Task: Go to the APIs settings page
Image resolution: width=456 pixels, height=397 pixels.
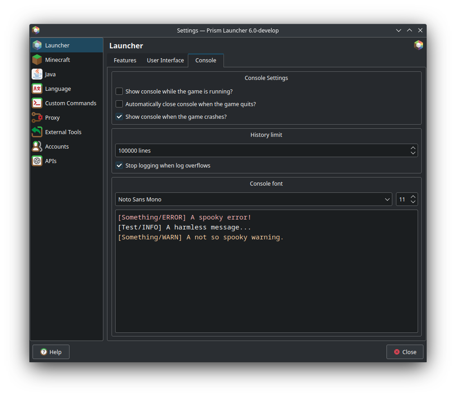Action: pos(67,161)
